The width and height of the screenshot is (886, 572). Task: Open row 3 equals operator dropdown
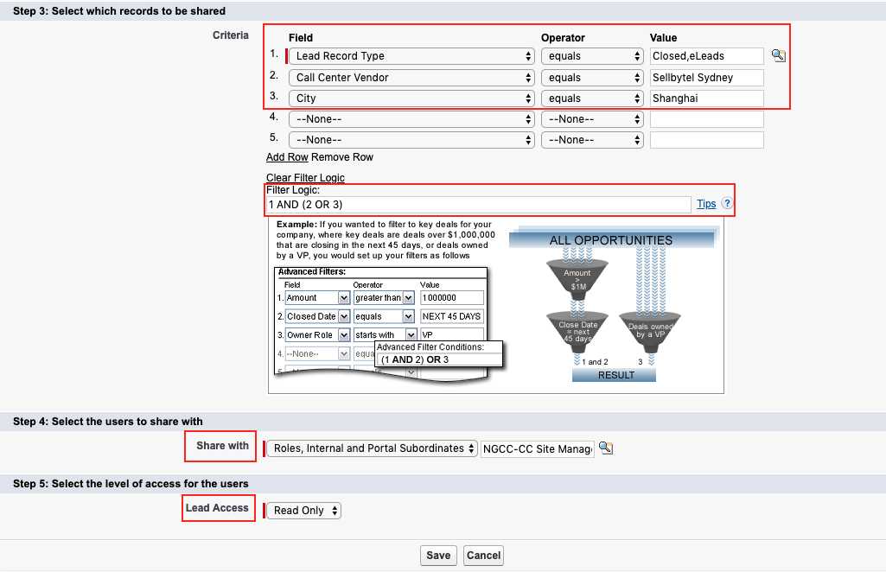[592, 99]
